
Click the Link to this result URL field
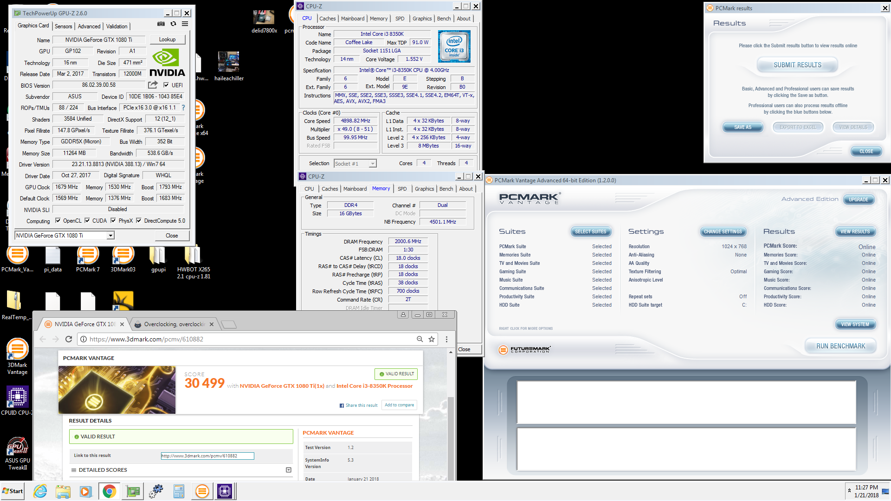(207, 456)
